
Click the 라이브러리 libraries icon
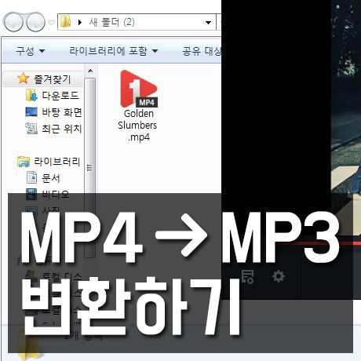pos(24,162)
